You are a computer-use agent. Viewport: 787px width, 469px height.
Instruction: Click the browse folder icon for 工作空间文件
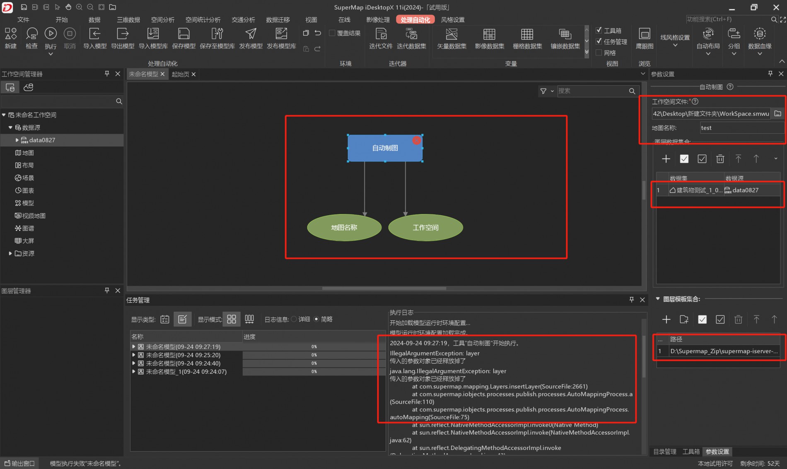tap(778, 113)
